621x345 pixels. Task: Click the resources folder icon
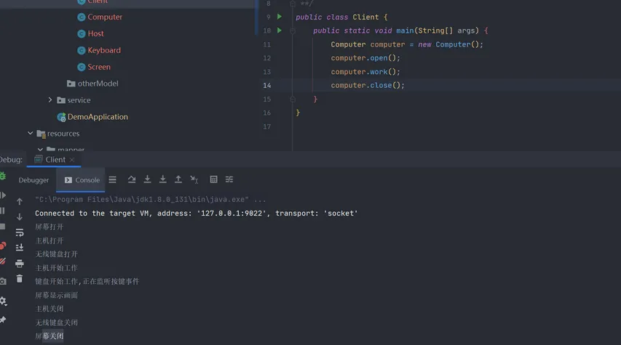click(x=41, y=134)
